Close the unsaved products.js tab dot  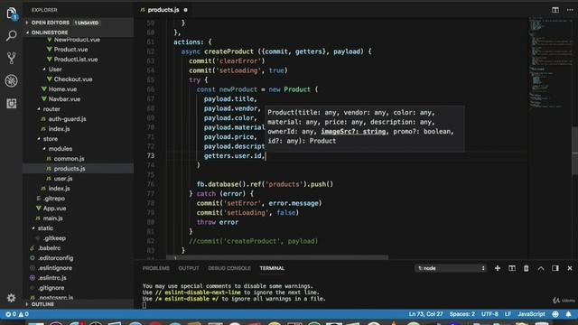185,10
